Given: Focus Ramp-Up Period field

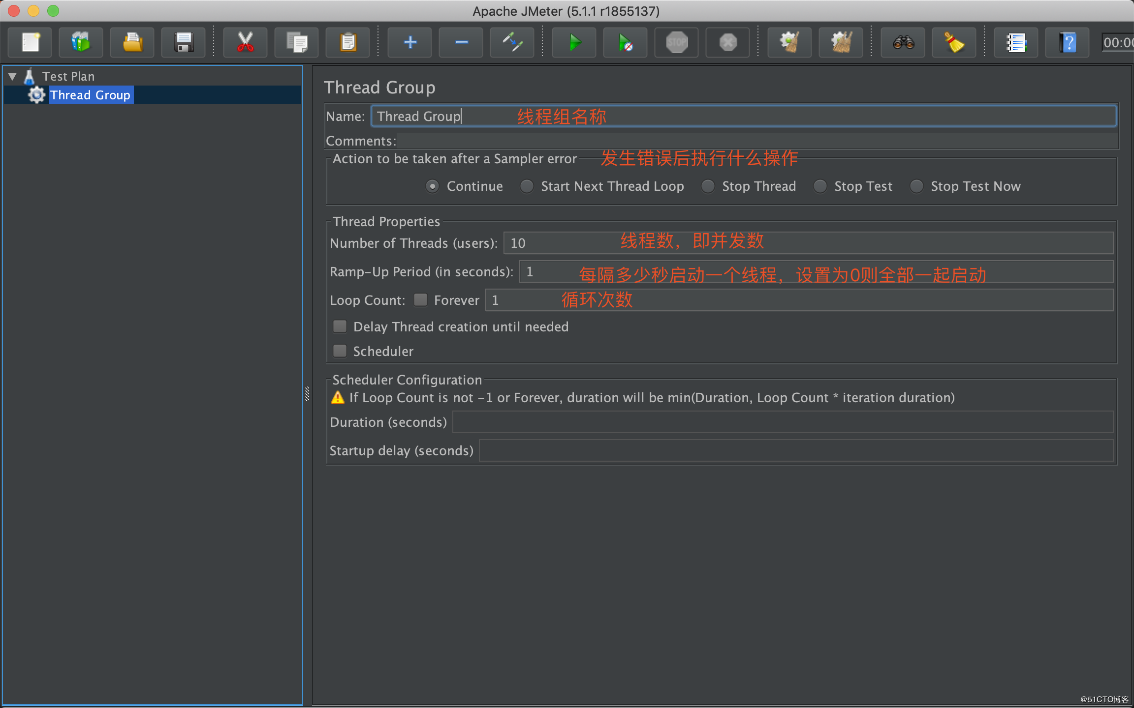Looking at the screenshot, I should pos(816,271).
